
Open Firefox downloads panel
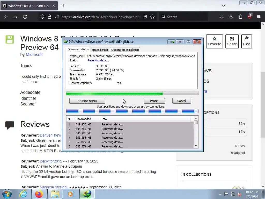(x=231, y=17)
